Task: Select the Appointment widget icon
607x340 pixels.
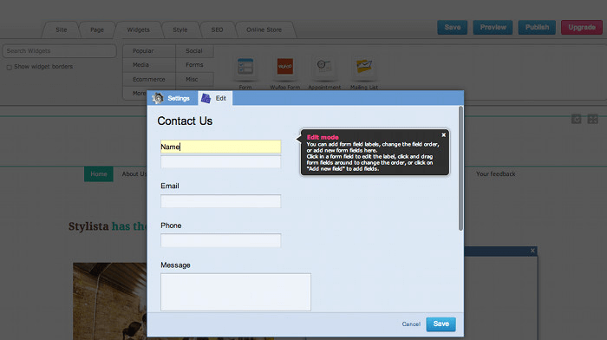Action: [x=324, y=66]
